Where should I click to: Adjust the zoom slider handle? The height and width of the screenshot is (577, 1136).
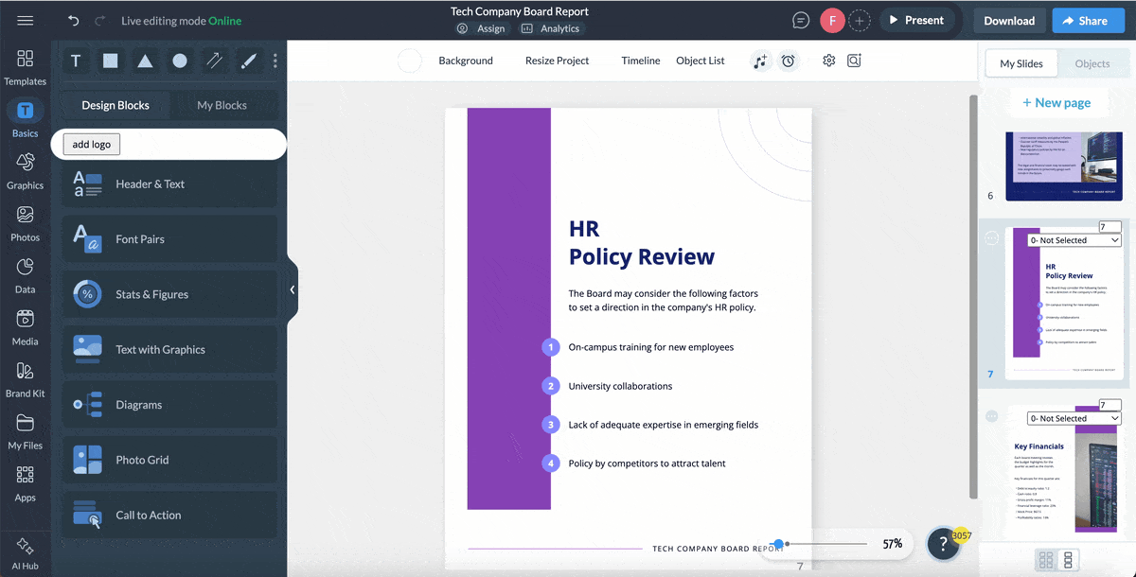pyautogui.click(x=778, y=544)
